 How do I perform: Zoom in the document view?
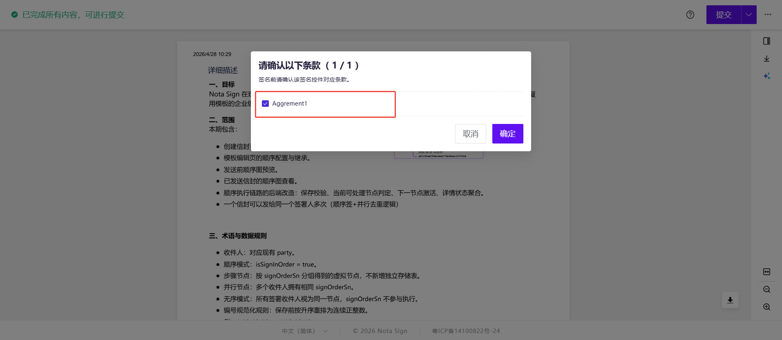click(x=767, y=307)
